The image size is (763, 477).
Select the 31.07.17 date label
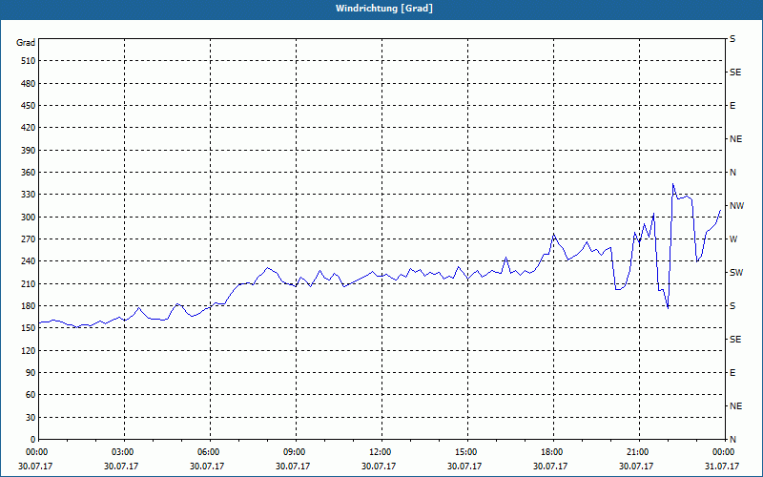722,466
